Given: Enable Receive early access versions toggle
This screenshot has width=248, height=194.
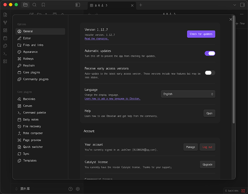Looking at the screenshot, I should click(x=210, y=73).
